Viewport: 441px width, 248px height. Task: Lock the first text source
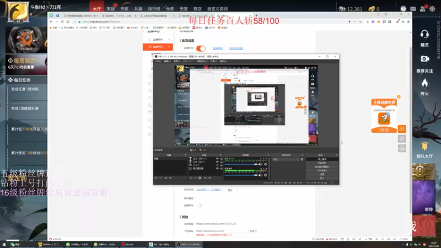[x=222, y=158]
